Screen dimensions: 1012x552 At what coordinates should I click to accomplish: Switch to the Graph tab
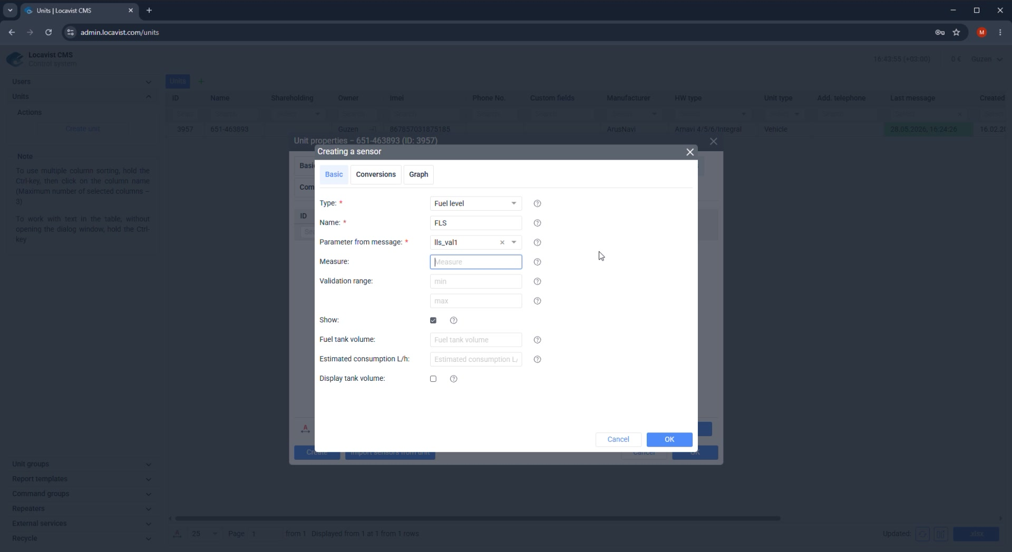pyautogui.click(x=419, y=175)
